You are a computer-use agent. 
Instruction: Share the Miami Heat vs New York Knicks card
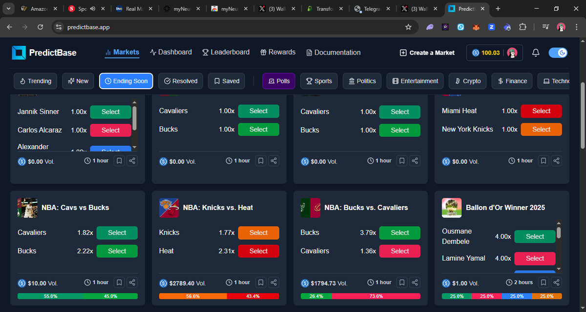[557, 160]
